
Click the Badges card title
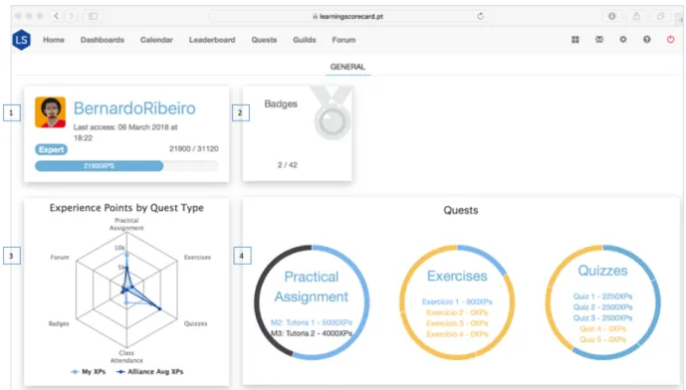point(281,104)
